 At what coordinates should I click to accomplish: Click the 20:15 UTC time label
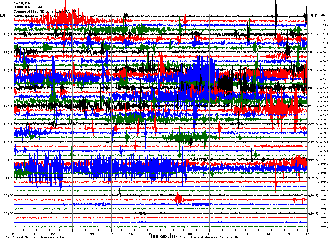coord(313,88)
